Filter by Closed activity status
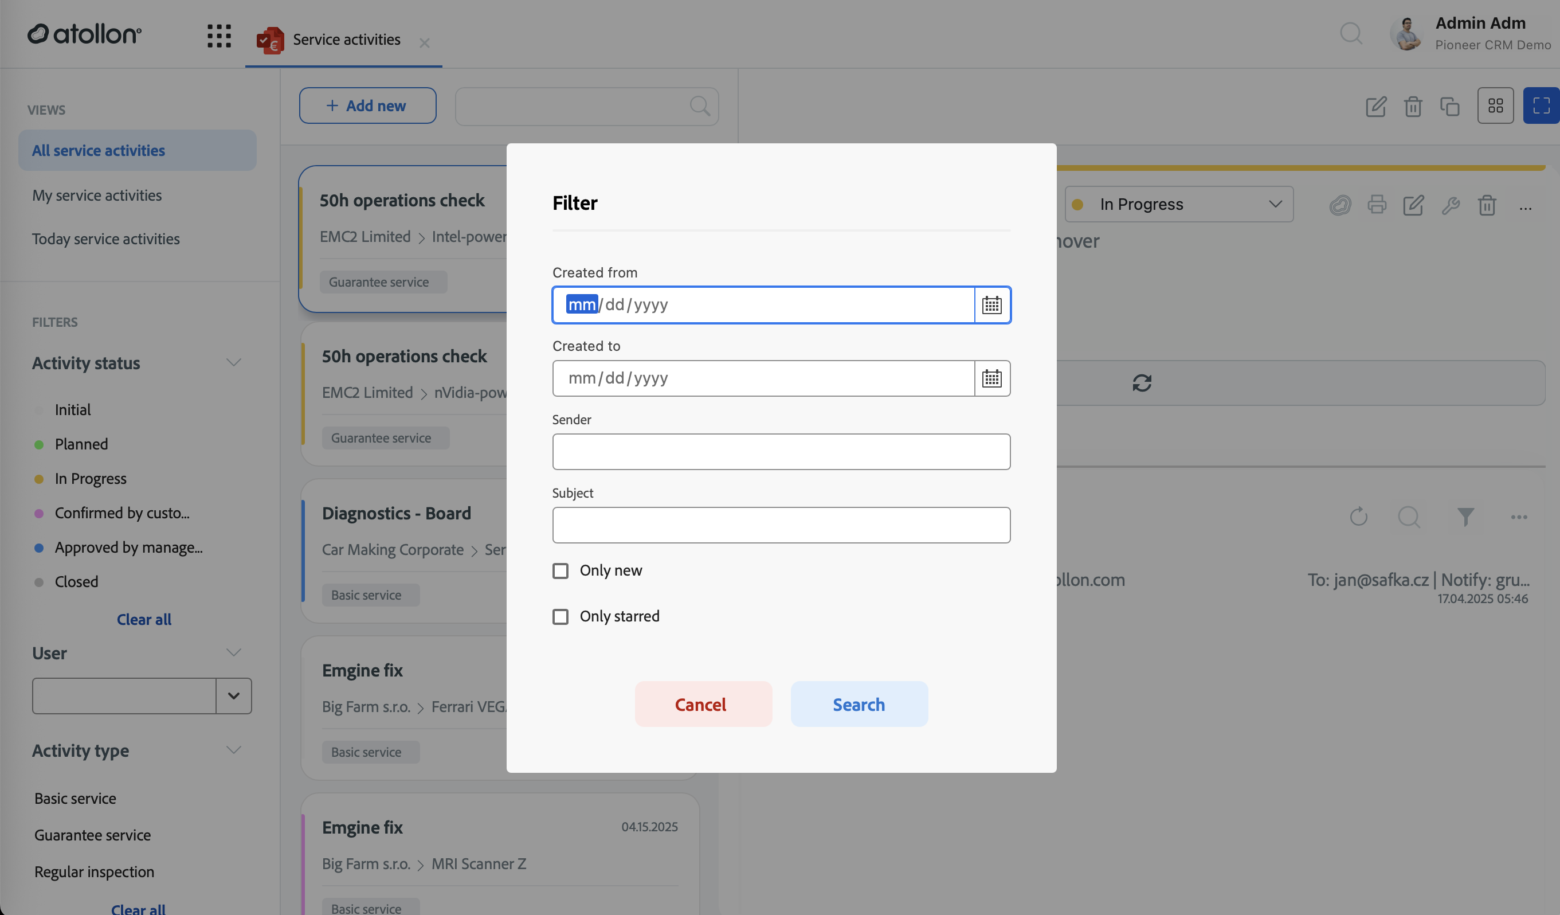 76,582
